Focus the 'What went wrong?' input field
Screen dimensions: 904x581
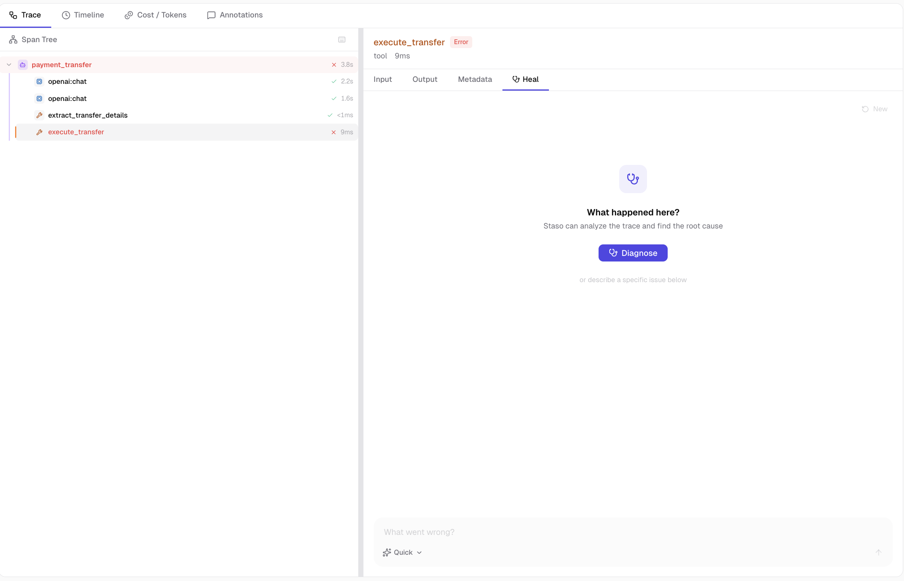tap(620, 532)
